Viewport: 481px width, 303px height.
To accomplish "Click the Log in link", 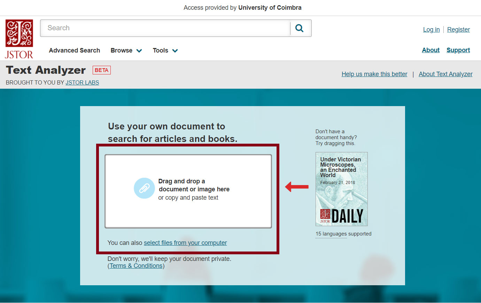I will [x=431, y=30].
